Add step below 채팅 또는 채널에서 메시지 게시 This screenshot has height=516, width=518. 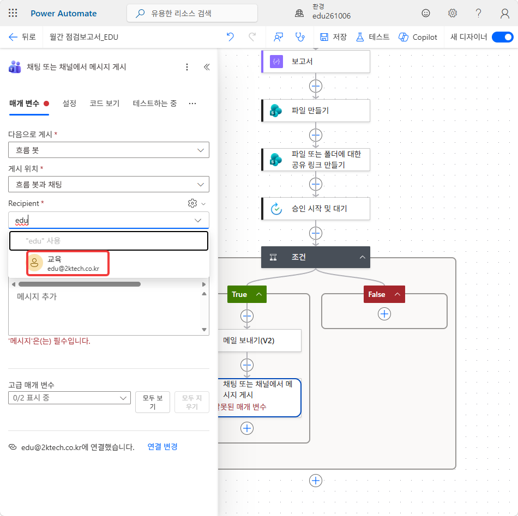point(247,428)
